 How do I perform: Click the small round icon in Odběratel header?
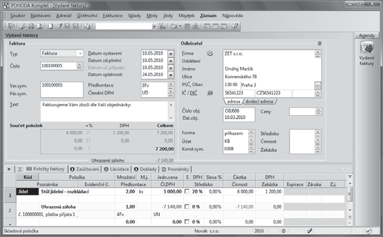coord(320,44)
